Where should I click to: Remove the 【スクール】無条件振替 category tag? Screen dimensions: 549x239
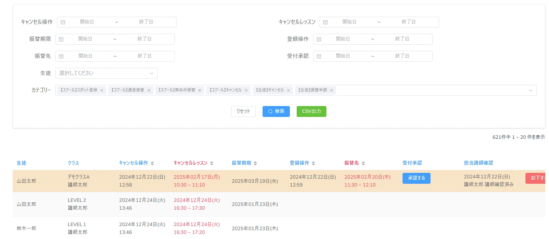200,90
